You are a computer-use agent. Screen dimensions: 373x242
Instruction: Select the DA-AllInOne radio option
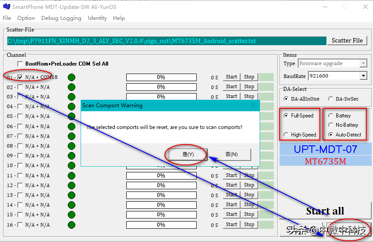286,99
